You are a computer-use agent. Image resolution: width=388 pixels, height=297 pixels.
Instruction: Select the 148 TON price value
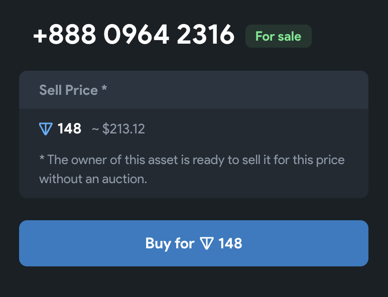(69, 128)
